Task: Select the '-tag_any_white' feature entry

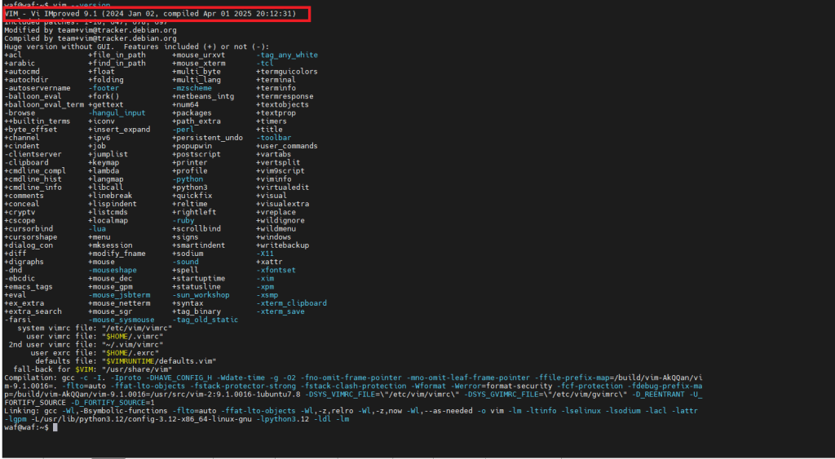Action: 287,55
